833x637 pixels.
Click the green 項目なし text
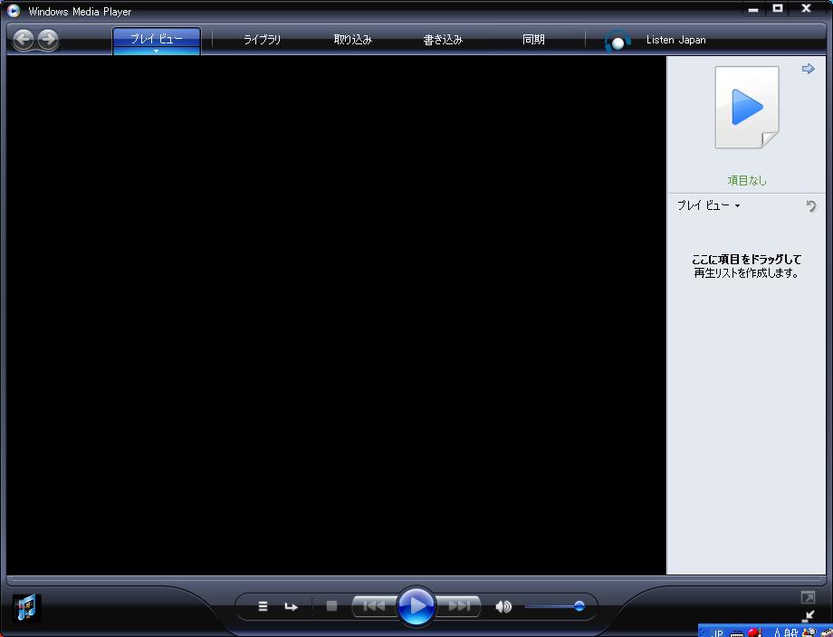click(x=747, y=180)
